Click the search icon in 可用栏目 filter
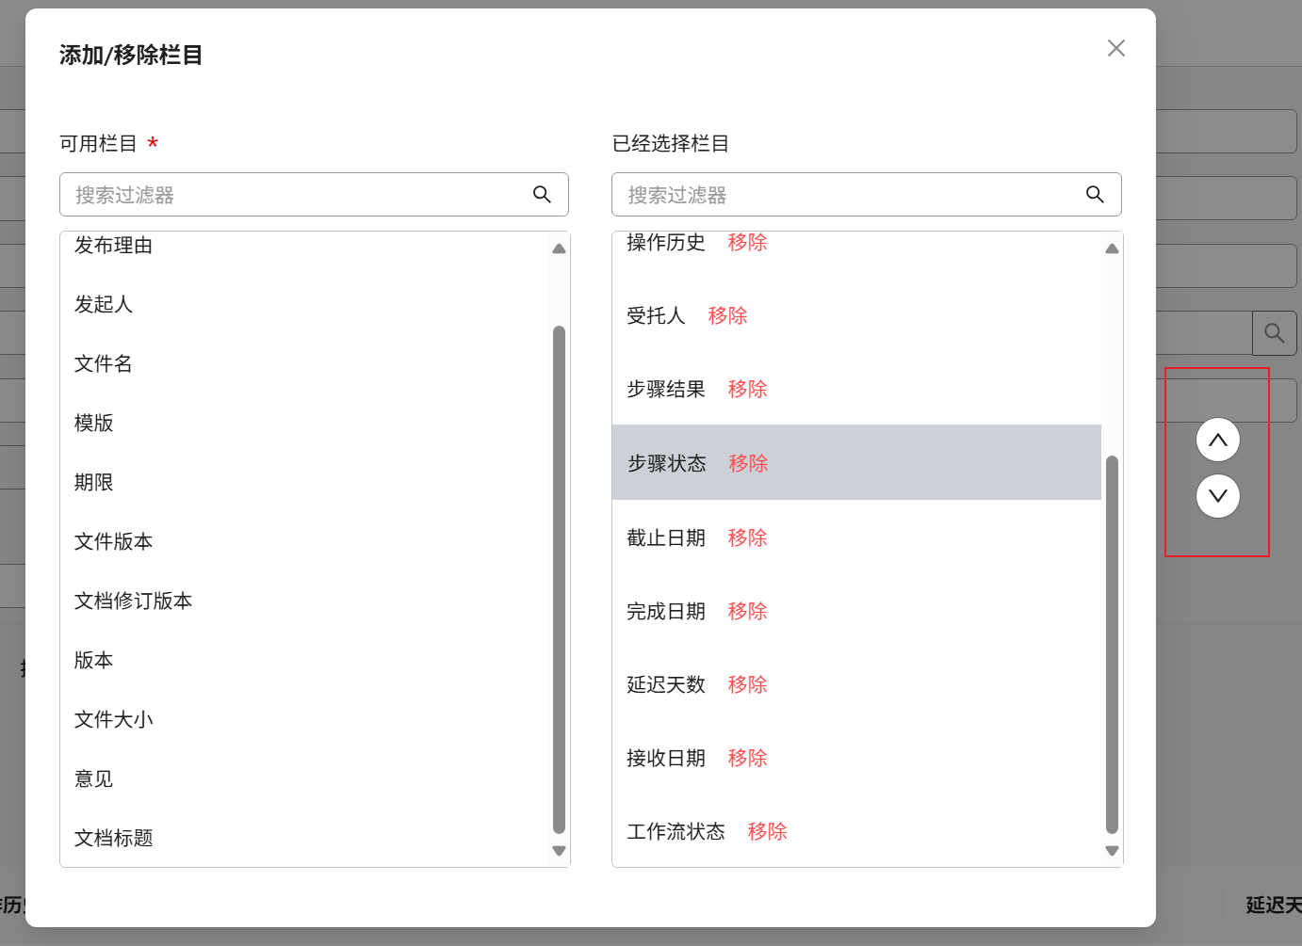Screen dimensions: 1302x946 (x=542, y=194)
